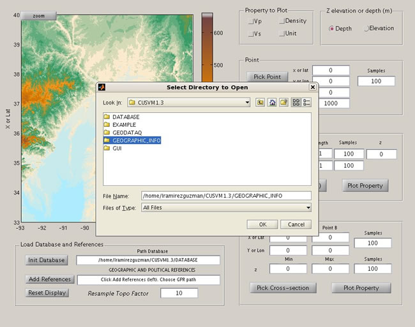Edit cross-section z Max field
The image size is (415, 327).
click(330, 268)
